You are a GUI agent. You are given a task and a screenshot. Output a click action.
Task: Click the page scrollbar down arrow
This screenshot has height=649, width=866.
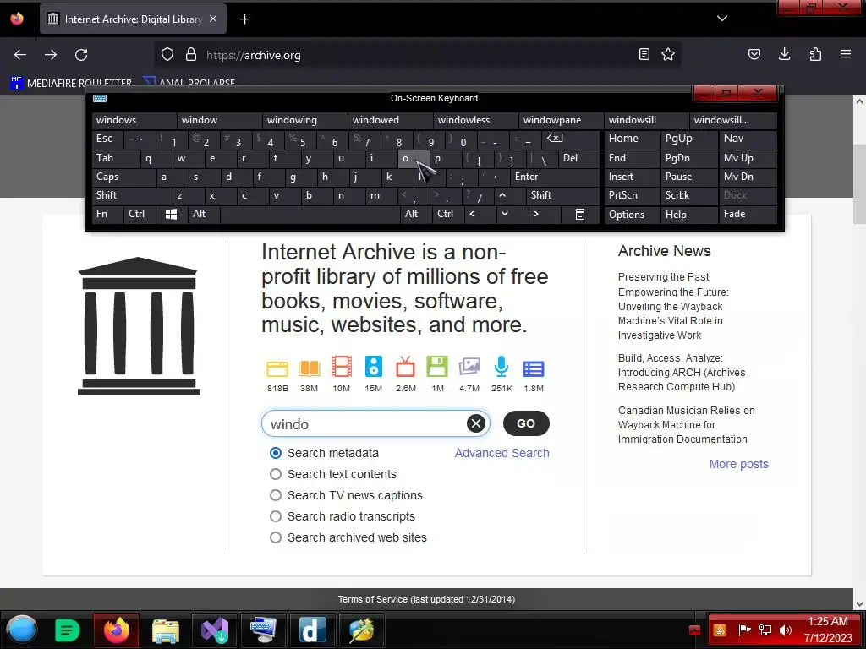(859, 604)
